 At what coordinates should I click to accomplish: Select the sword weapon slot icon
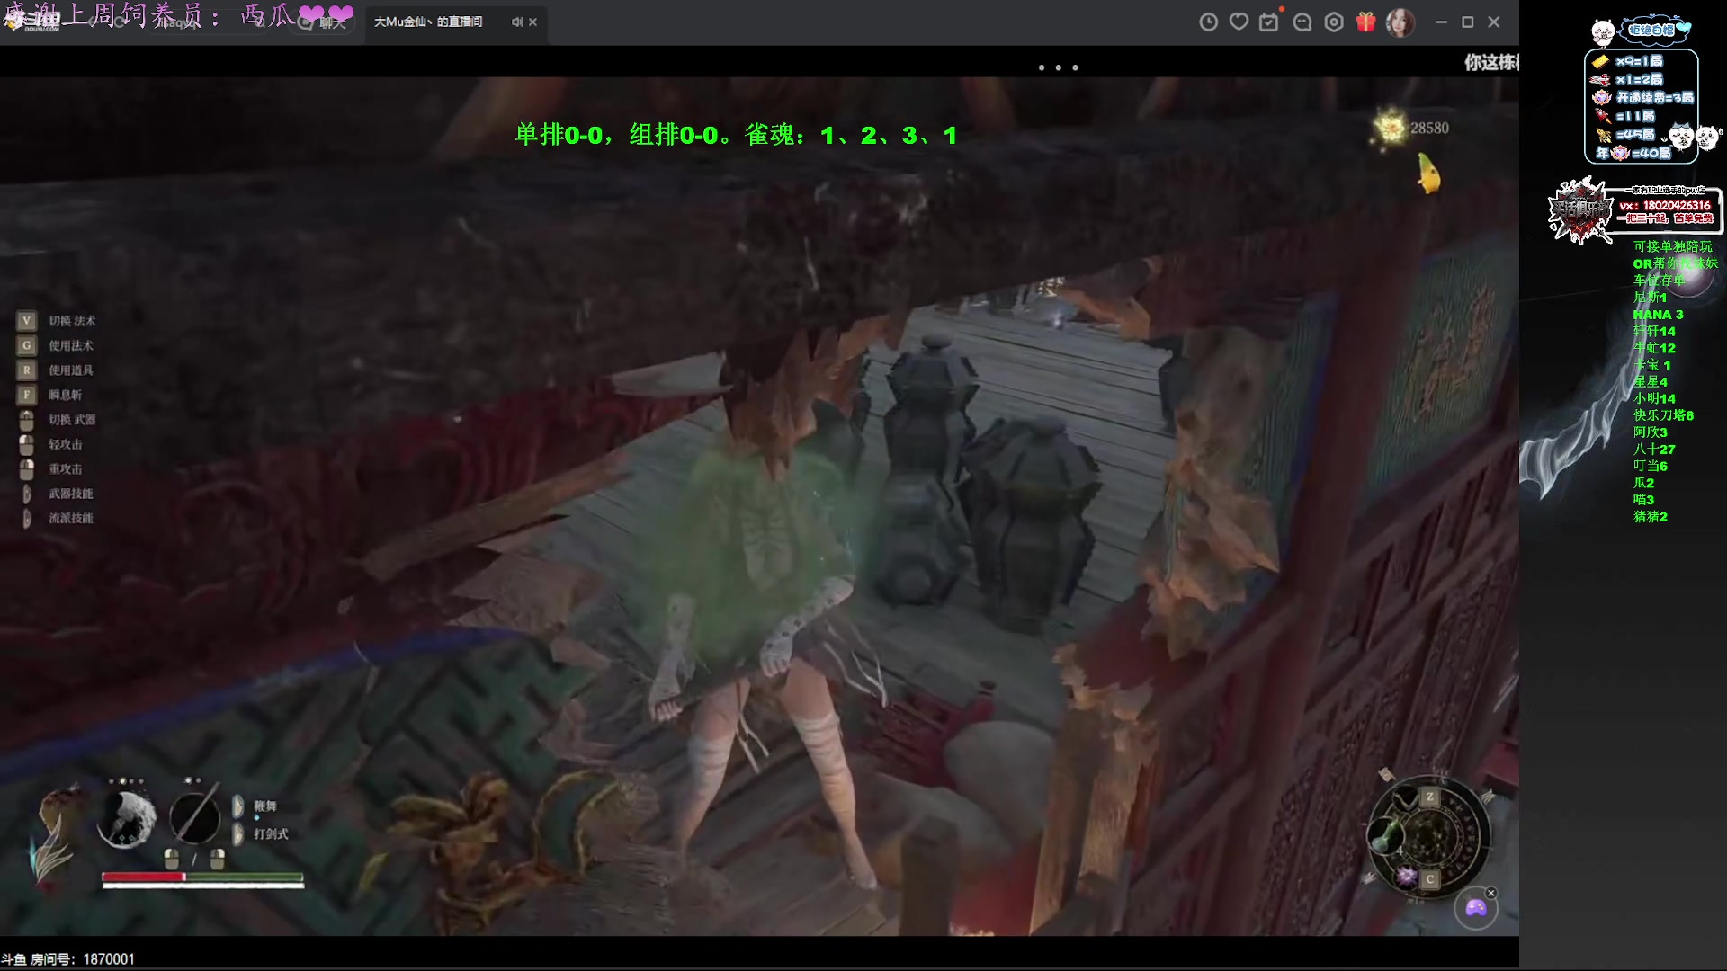pos(195,815)
